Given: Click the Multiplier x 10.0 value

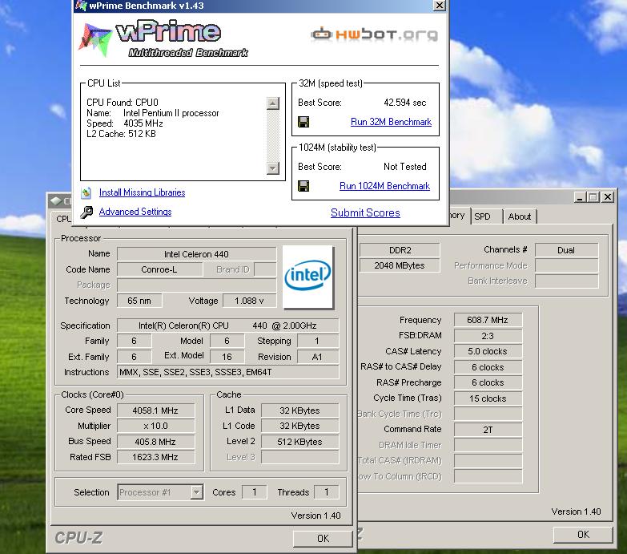Looking at the screenshot, I should coord(155,426).
